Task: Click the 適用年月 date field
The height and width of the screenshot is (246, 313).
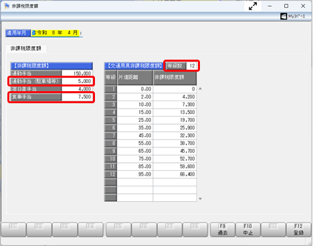Action: point(57,33)
